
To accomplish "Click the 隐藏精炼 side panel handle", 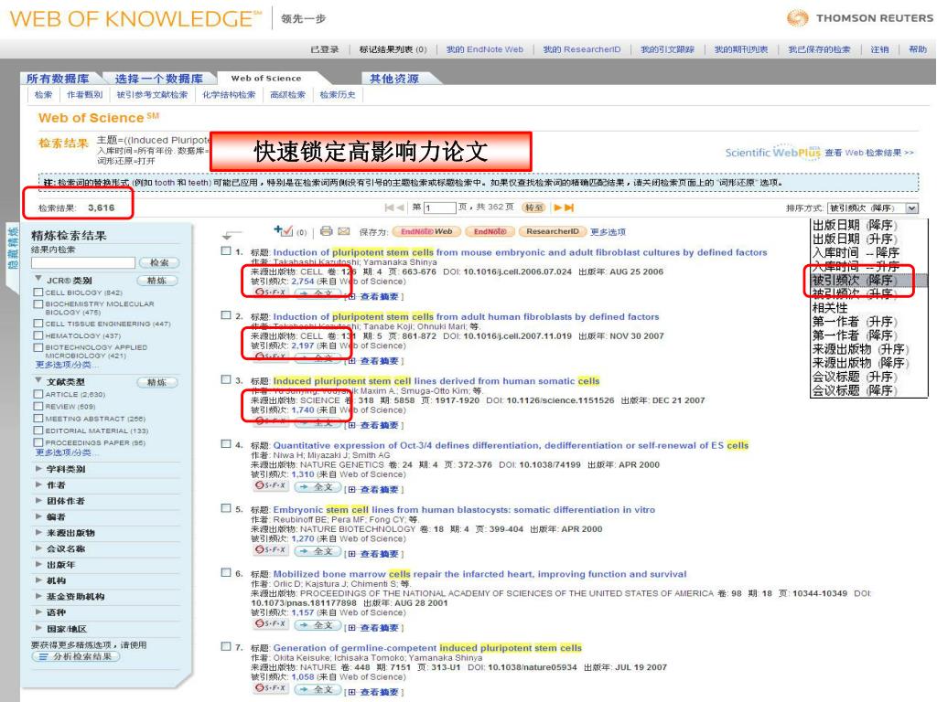I will point(13,250).
